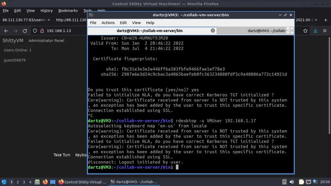
Task: Select user guest50879 in list
Action: (15, 60)
